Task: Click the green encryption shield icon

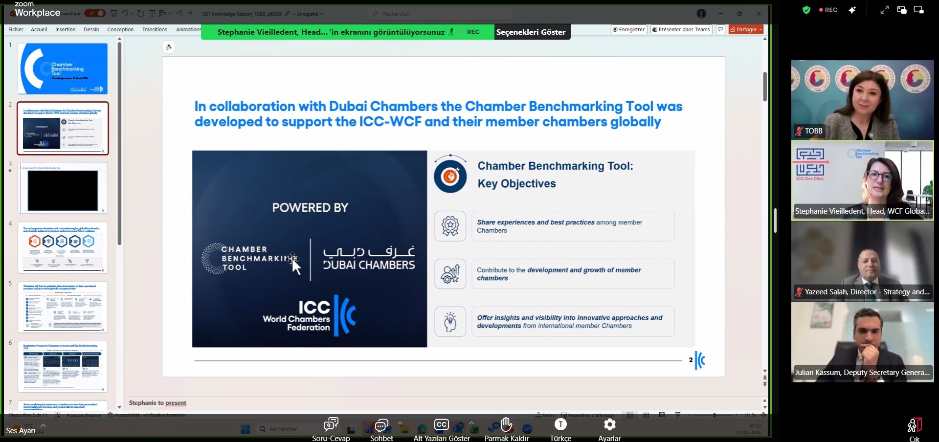Action: coord(806,10)
